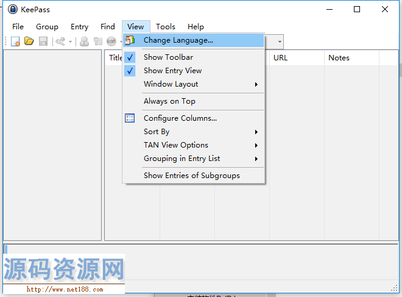The image size is (402, 297).
Task: Open the Help menu
Action: tap(196, 27)
